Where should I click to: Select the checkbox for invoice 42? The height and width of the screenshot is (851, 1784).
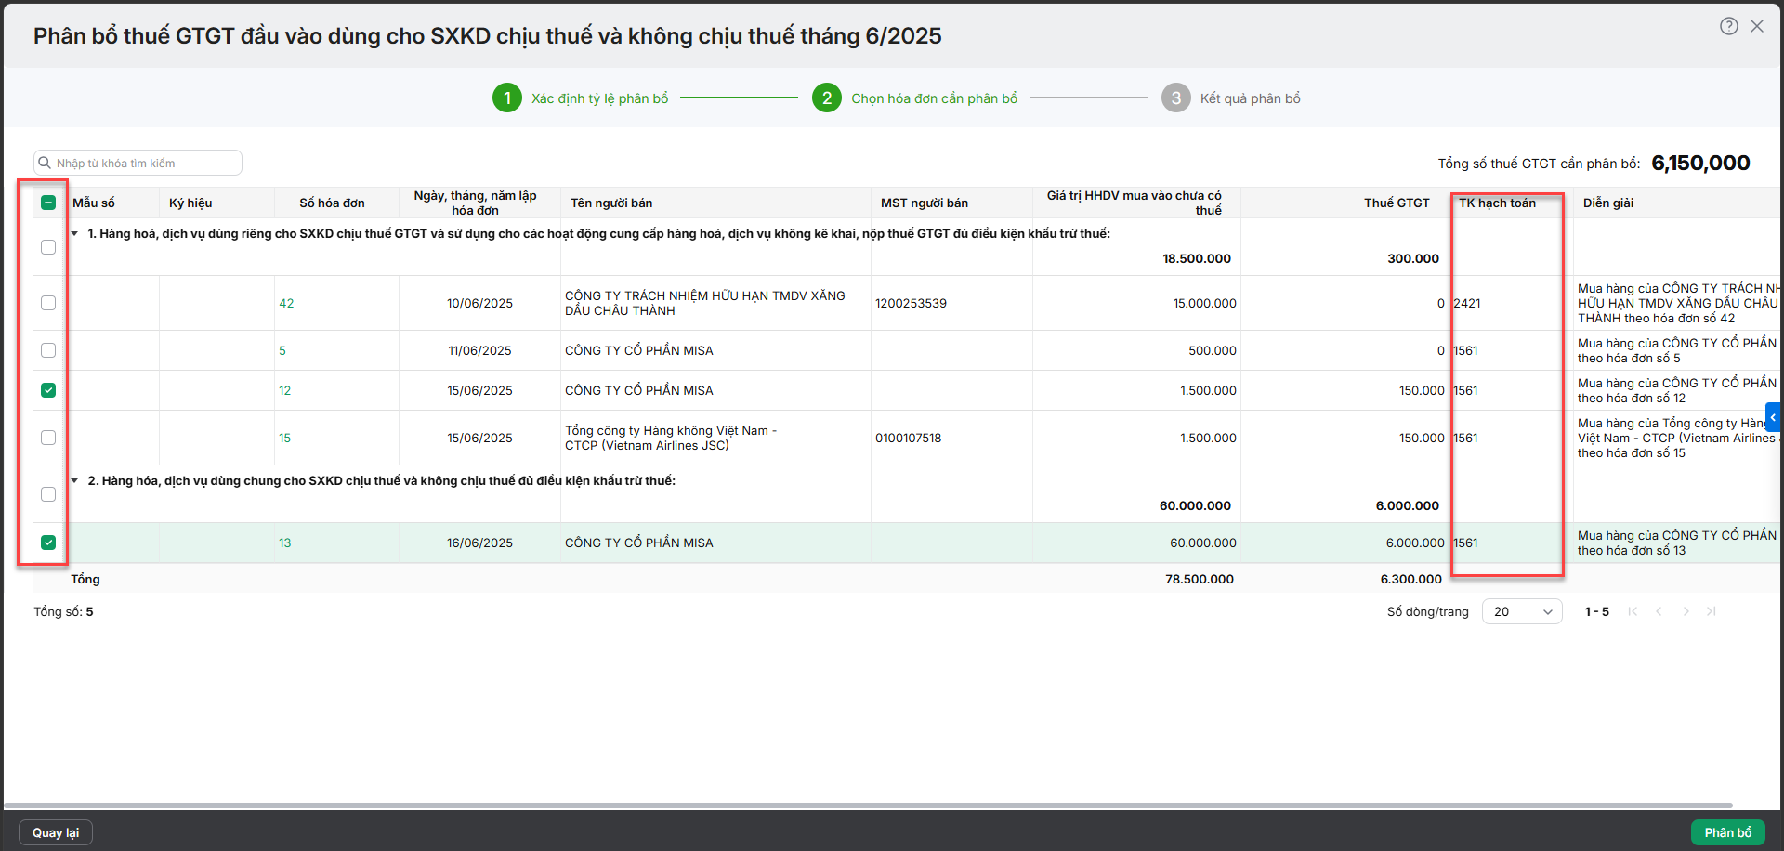48,303
